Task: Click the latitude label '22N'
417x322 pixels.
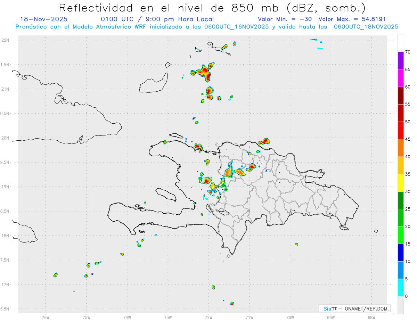Action: pos(6,40)
